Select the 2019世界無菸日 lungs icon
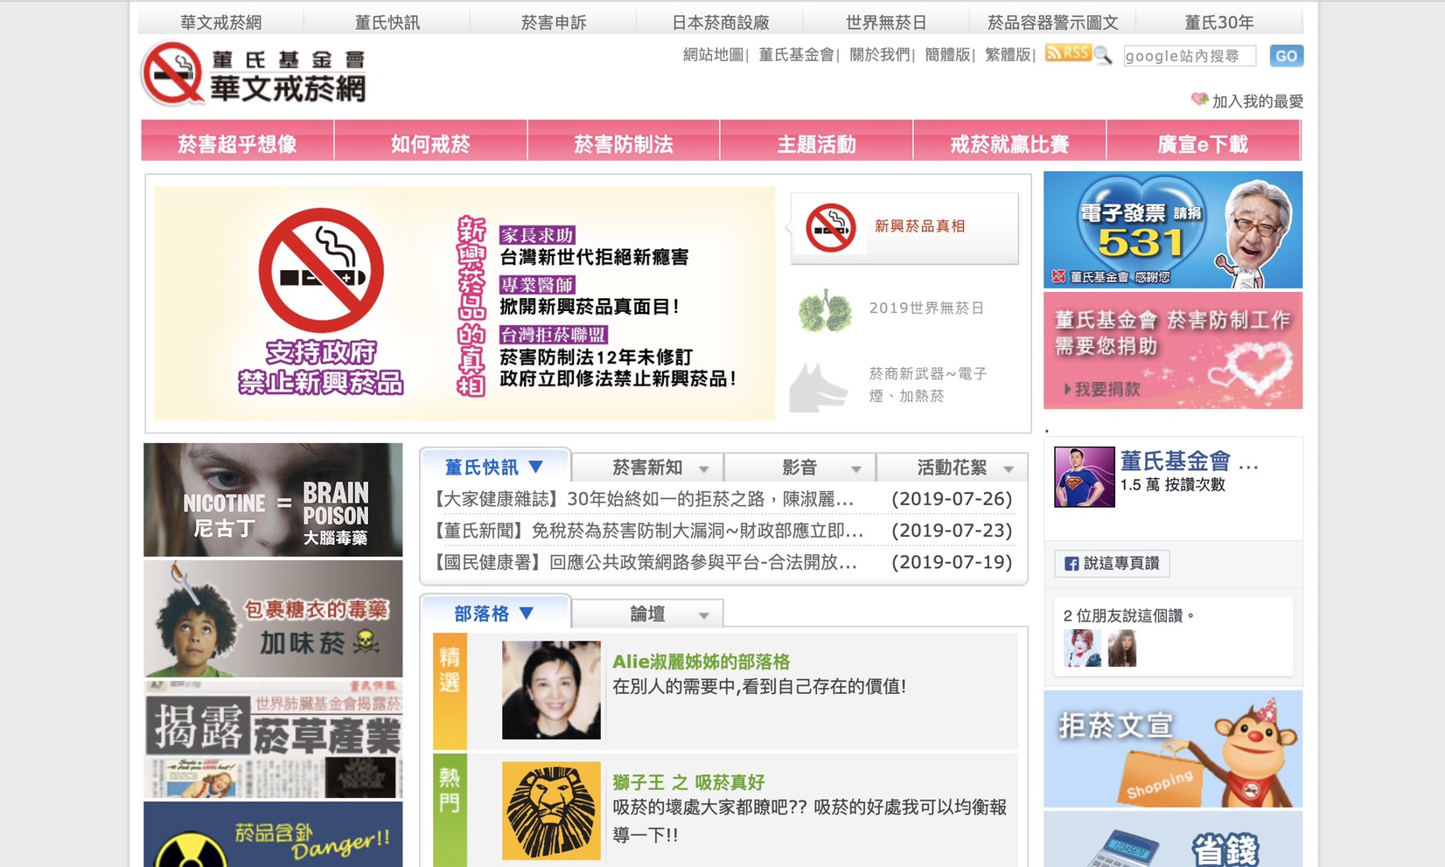The height and width of the screenshot is (867, 1445). coord(824,310)
